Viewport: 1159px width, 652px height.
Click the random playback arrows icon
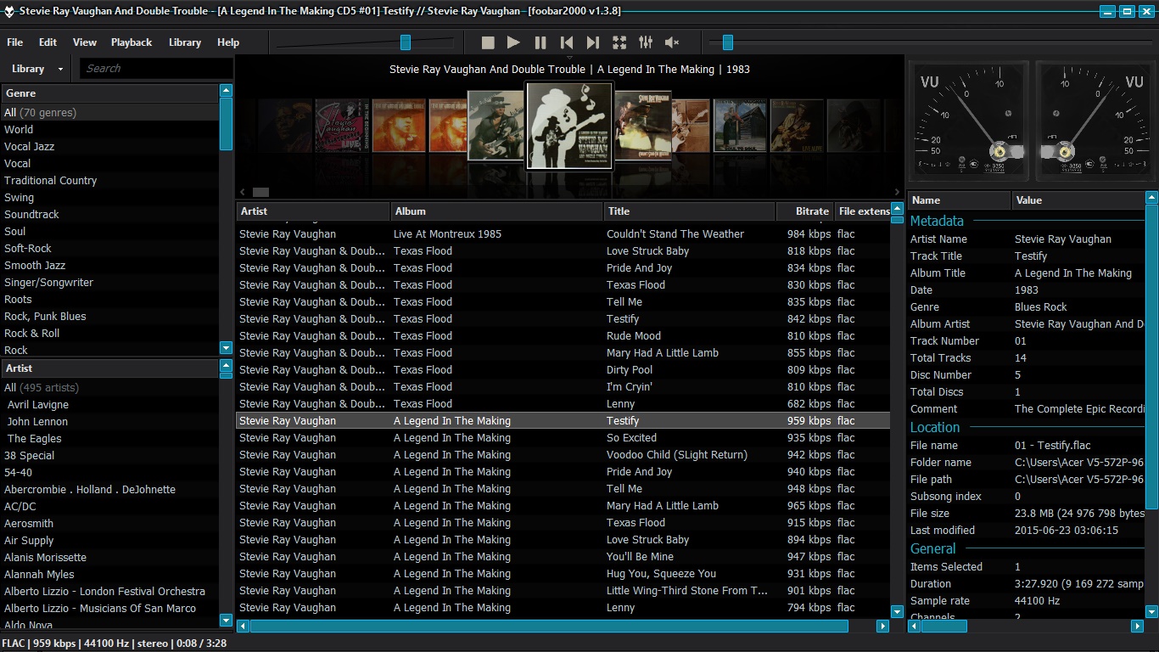tap(619, 42)
